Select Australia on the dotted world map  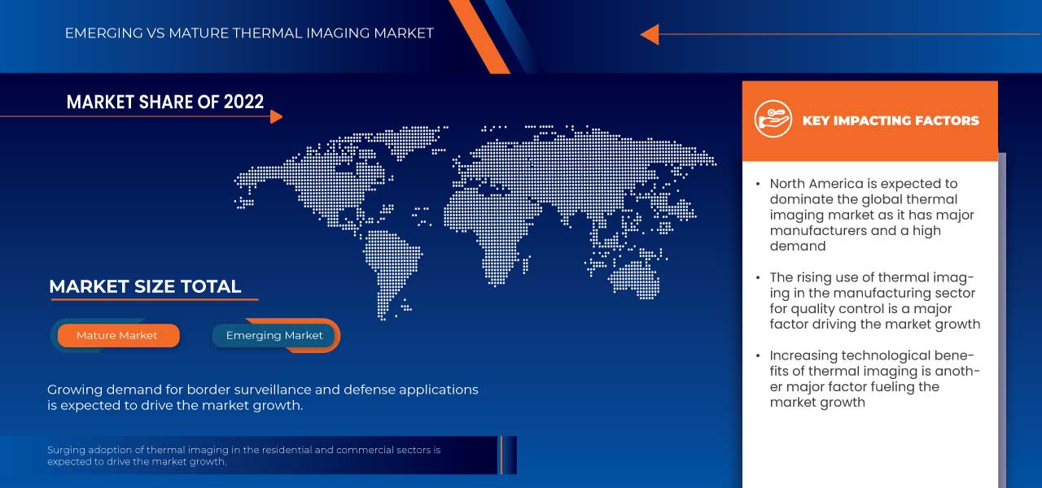[x=637, y=277]
